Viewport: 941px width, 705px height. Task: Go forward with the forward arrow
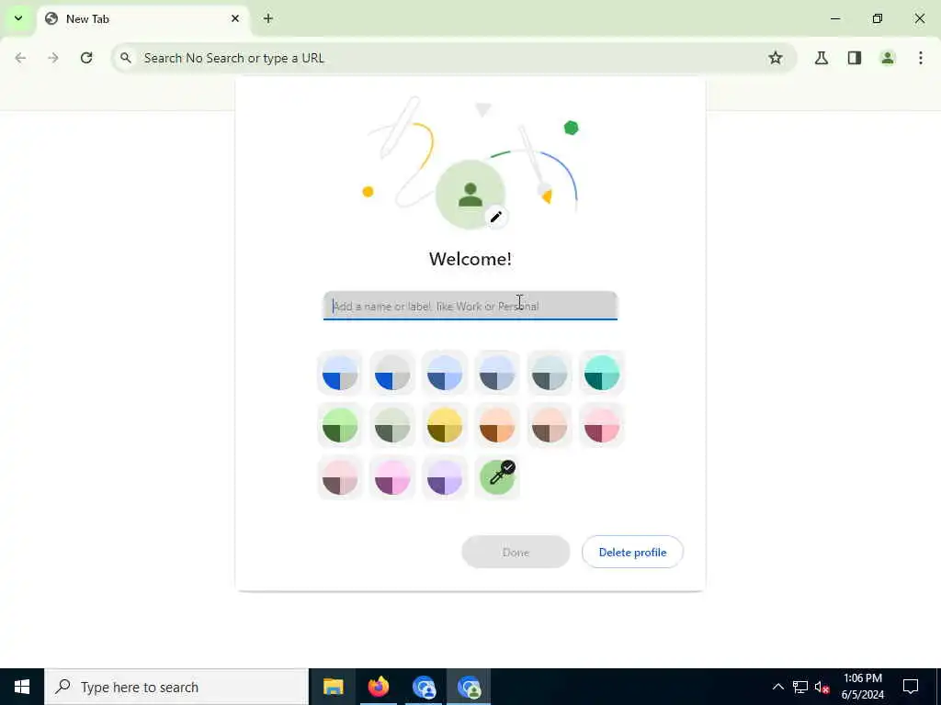coord(53,58)
